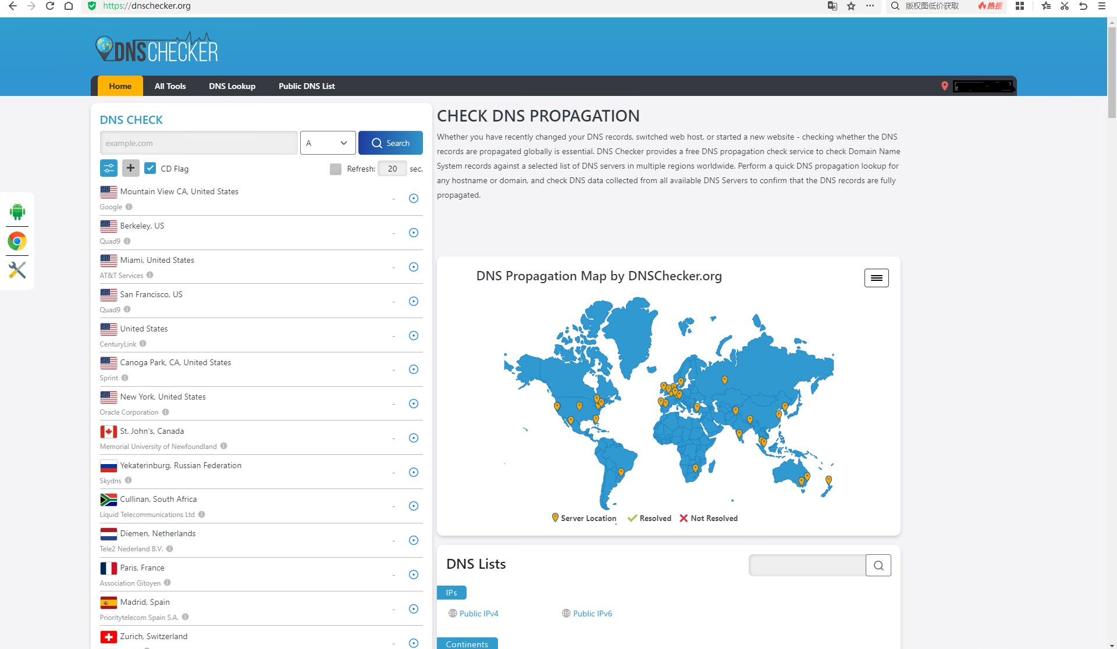Enable the Refresh checkbox
1117x649 pixels.
(336, 169)
